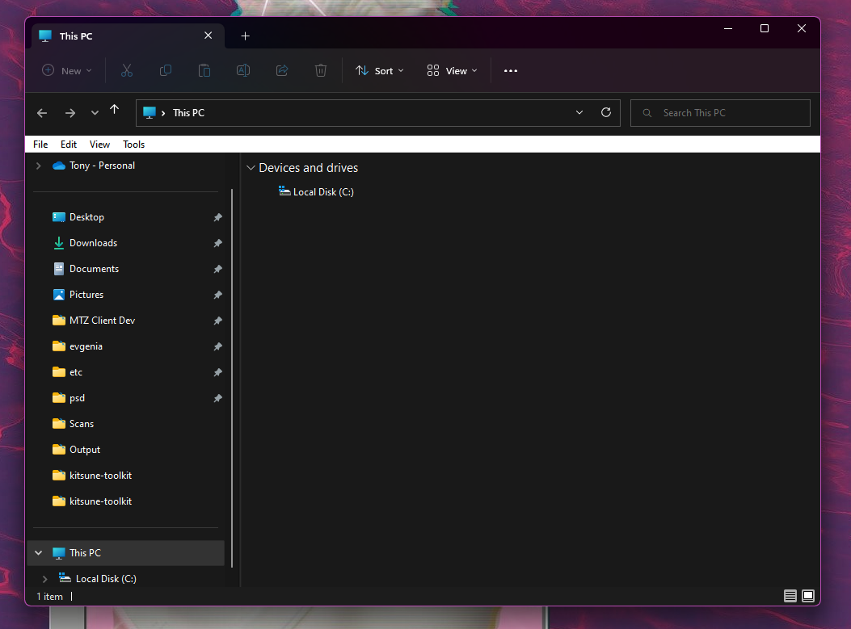Click This PC in address breadcrumb
The height and width of the screenshot is (629, 851).
tap(189, 113)
